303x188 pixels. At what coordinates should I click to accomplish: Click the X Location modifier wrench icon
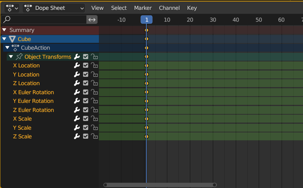pos(77,65)
